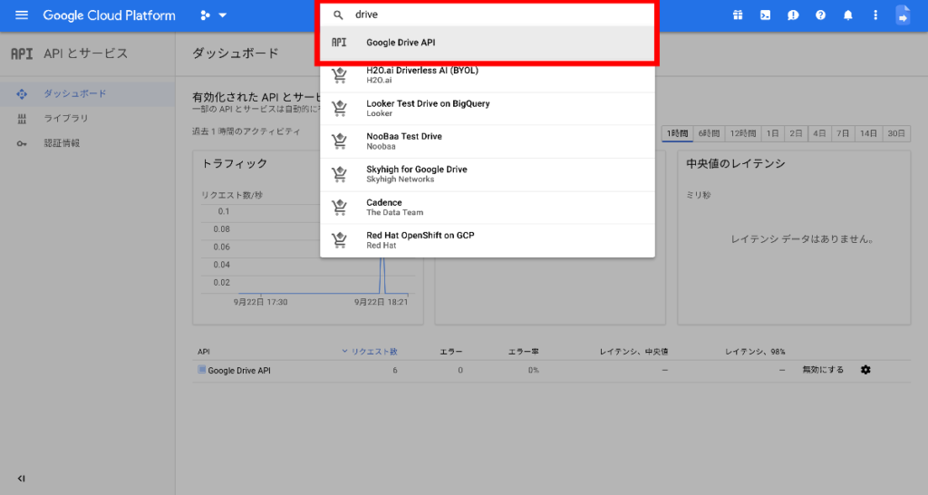Click 無効にする for Google Drive API
This screenshot has height=495, width=928.
(823, 370)
